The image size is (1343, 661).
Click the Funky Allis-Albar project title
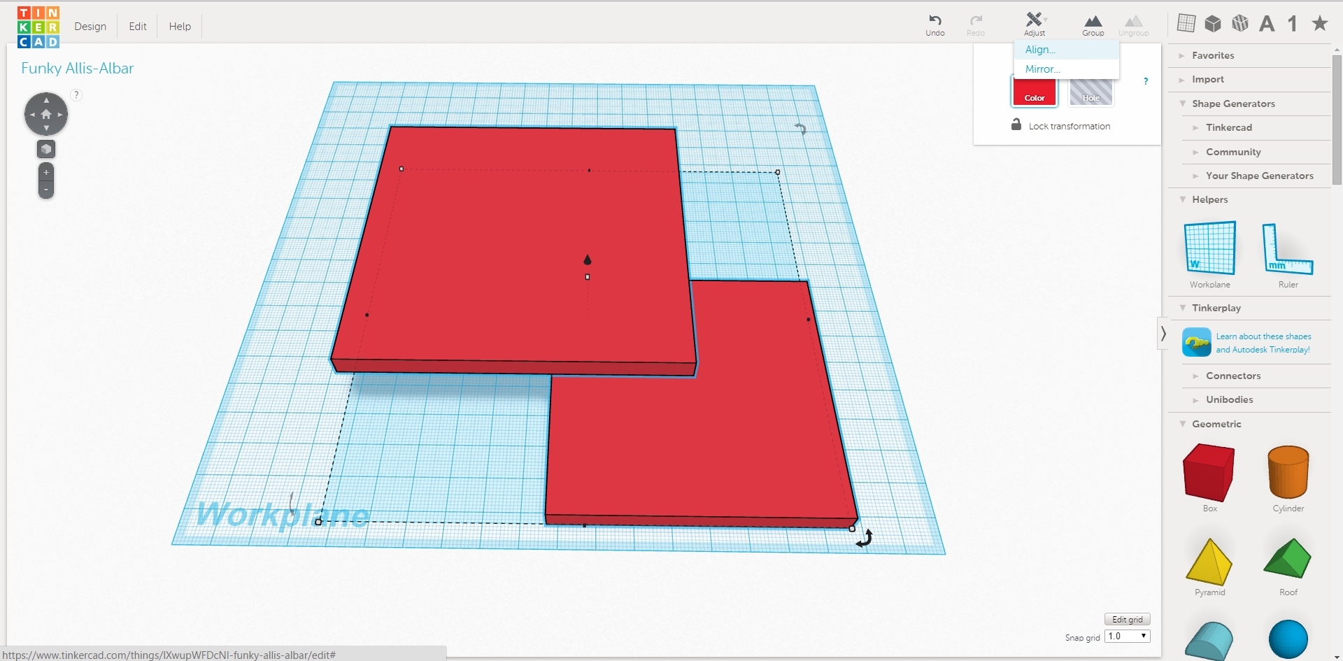click(77, 69)
